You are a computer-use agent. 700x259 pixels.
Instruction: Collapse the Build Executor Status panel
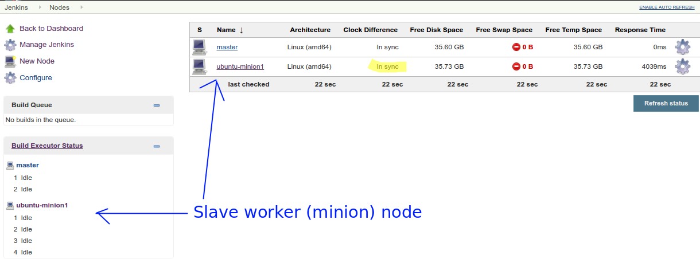(157, 146)
